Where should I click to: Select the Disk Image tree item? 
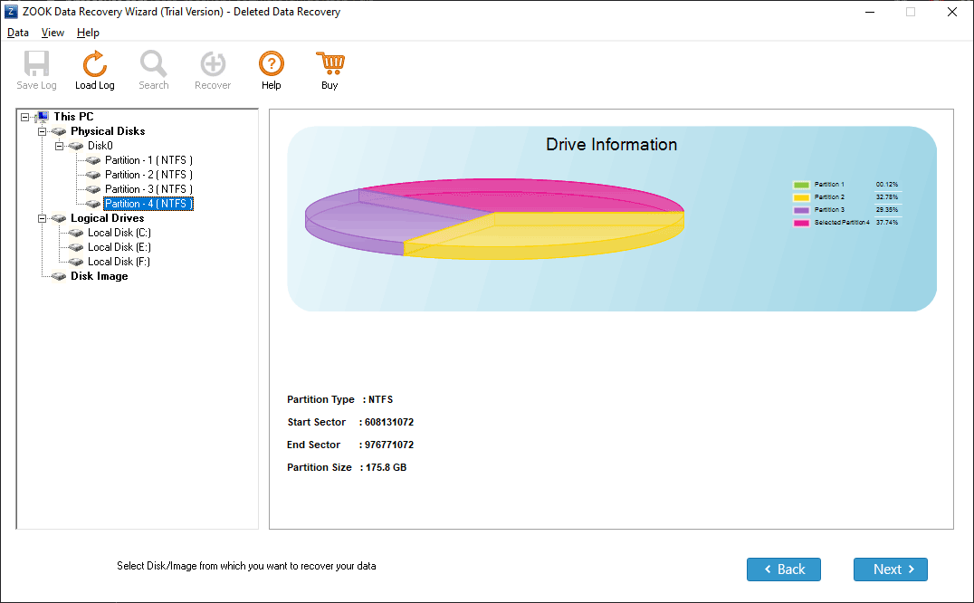click(x=100, y=276)
